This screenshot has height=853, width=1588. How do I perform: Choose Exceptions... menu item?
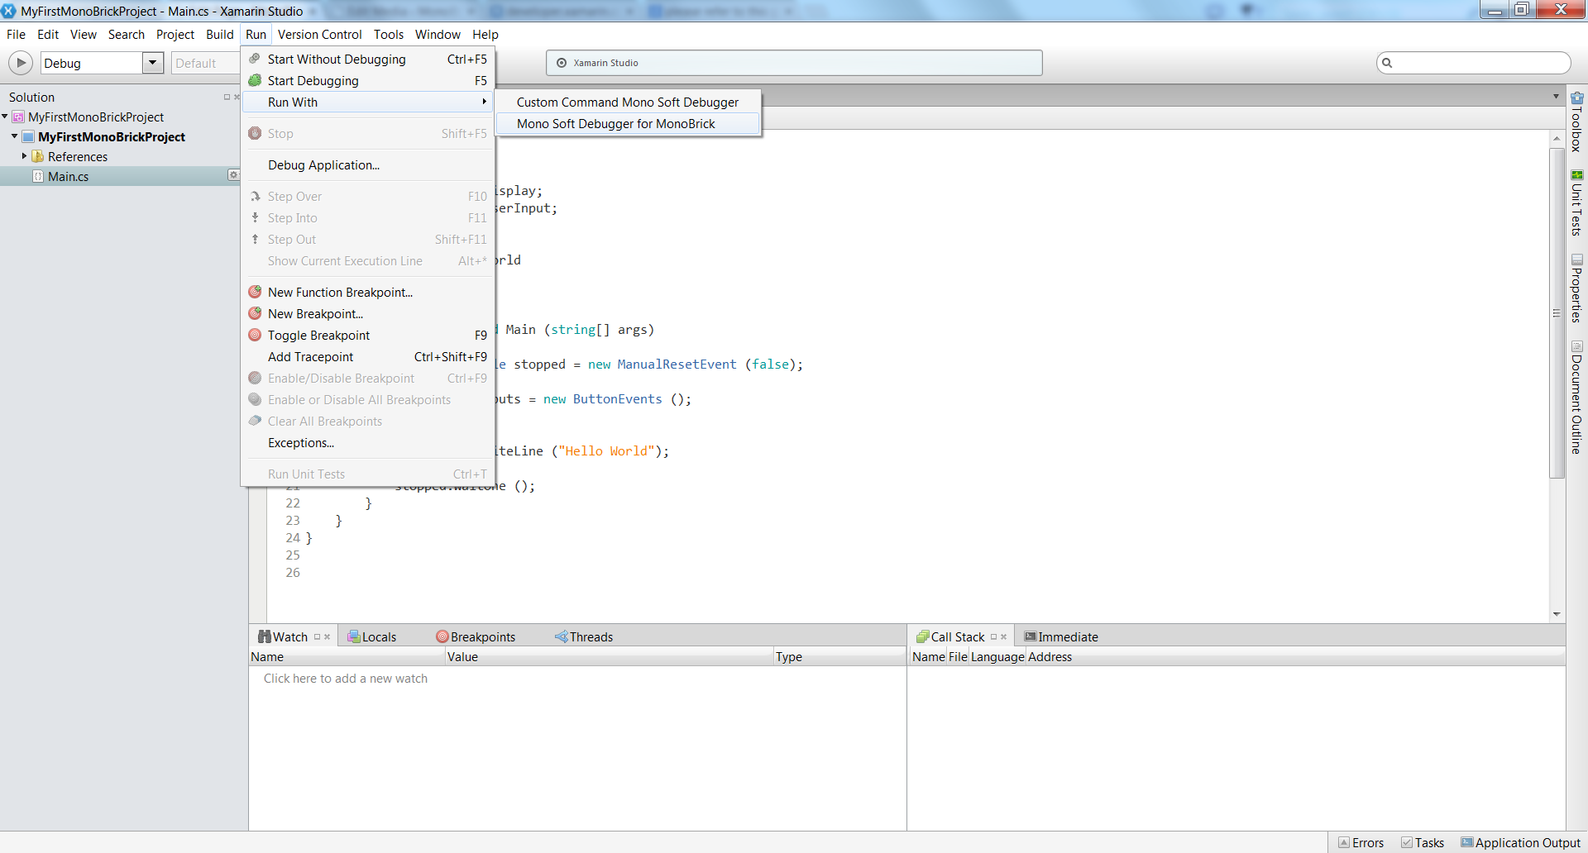pos(369,442)
